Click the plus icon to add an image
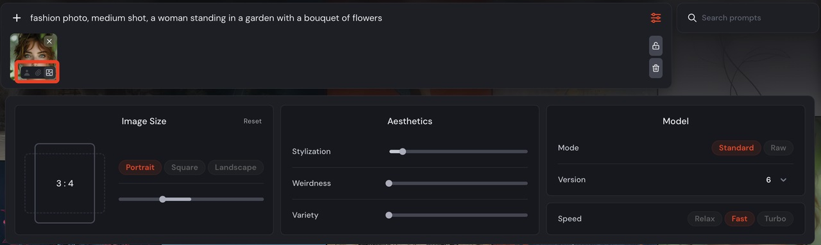This screenshot has height=245, width=821. click(x=17, y=18)
